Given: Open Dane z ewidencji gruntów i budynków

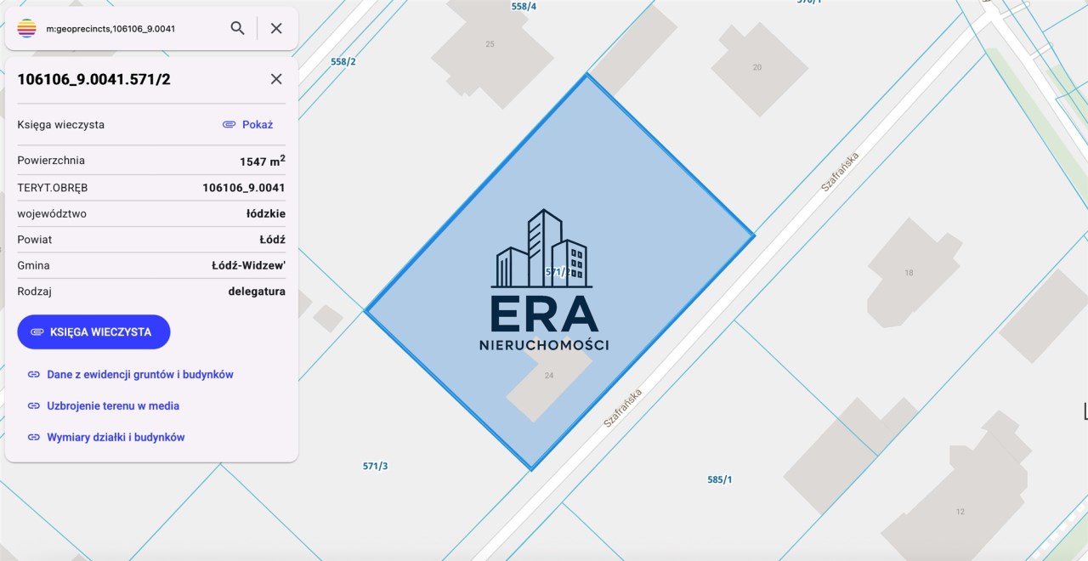Looking at the screenshot, I should [x=140, y=375].
